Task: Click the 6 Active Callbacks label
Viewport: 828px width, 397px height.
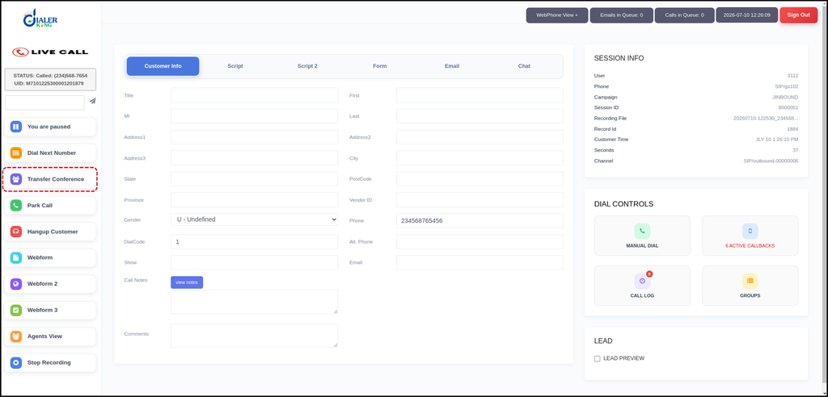Action: (x=750, y=245)
